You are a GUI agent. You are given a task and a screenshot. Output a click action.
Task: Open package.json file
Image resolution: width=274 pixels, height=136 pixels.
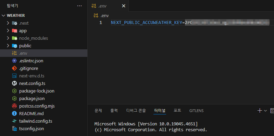tap(32, 98)
